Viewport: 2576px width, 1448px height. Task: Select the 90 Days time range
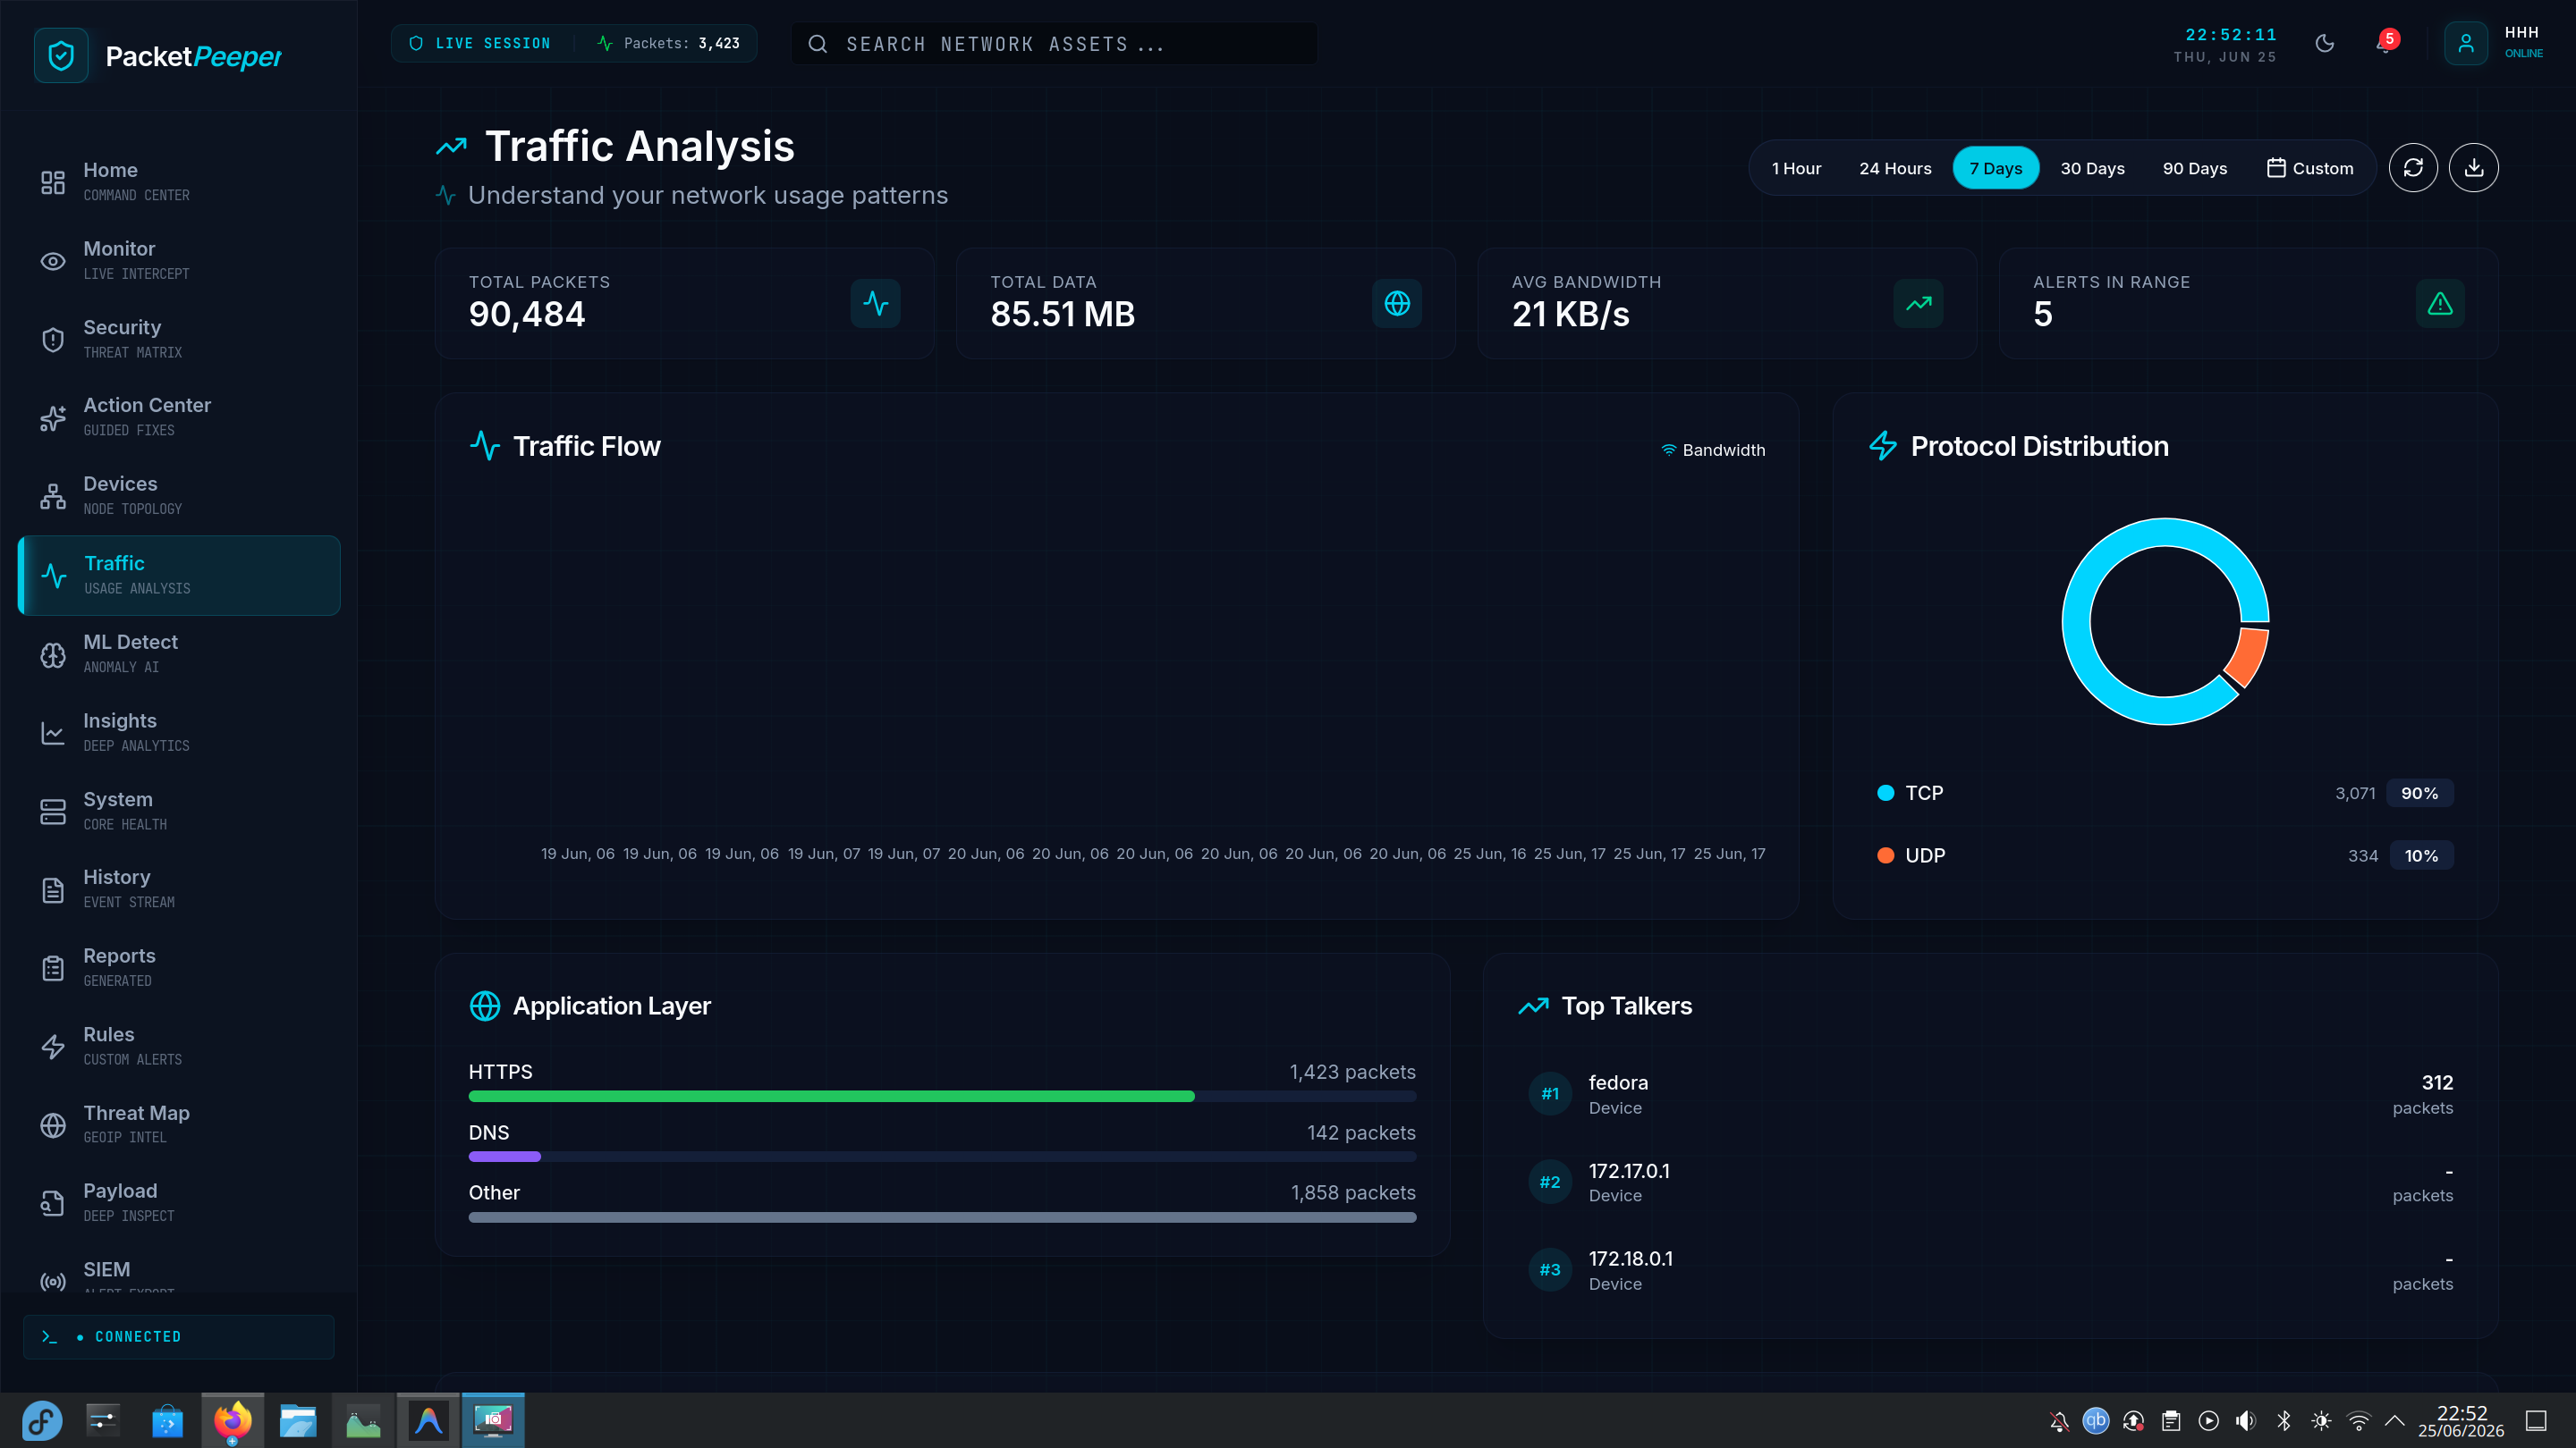click(x=2195, y=168)
